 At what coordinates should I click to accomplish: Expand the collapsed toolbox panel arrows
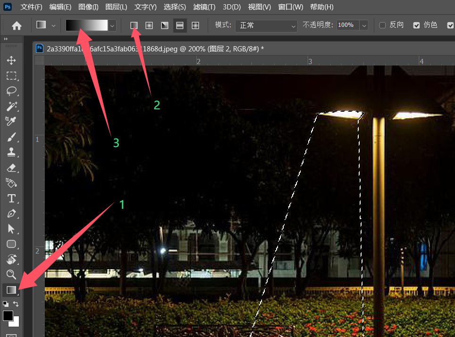(6, 39)
